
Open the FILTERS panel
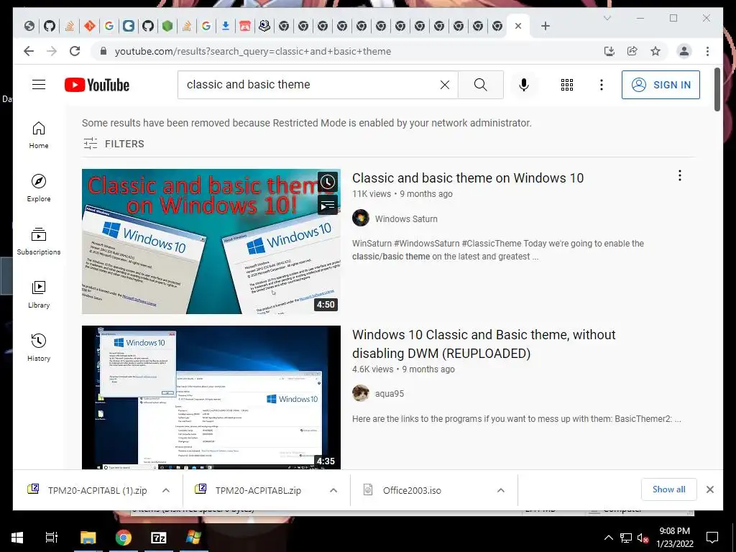(114, 144)
